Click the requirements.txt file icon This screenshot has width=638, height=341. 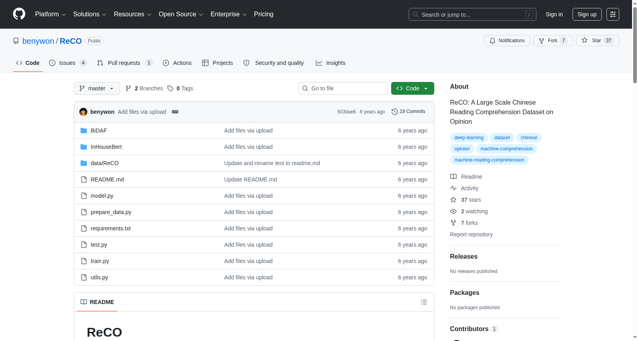[x=84, y=228]
